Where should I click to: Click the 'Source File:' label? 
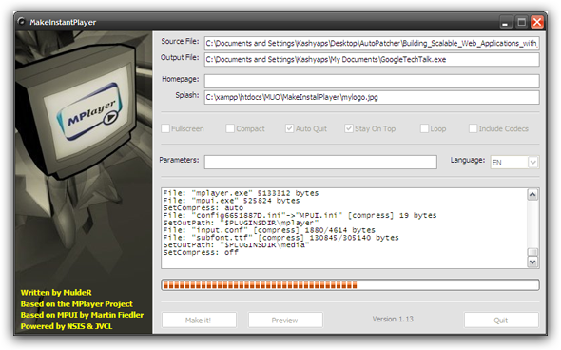pos(180,41)
